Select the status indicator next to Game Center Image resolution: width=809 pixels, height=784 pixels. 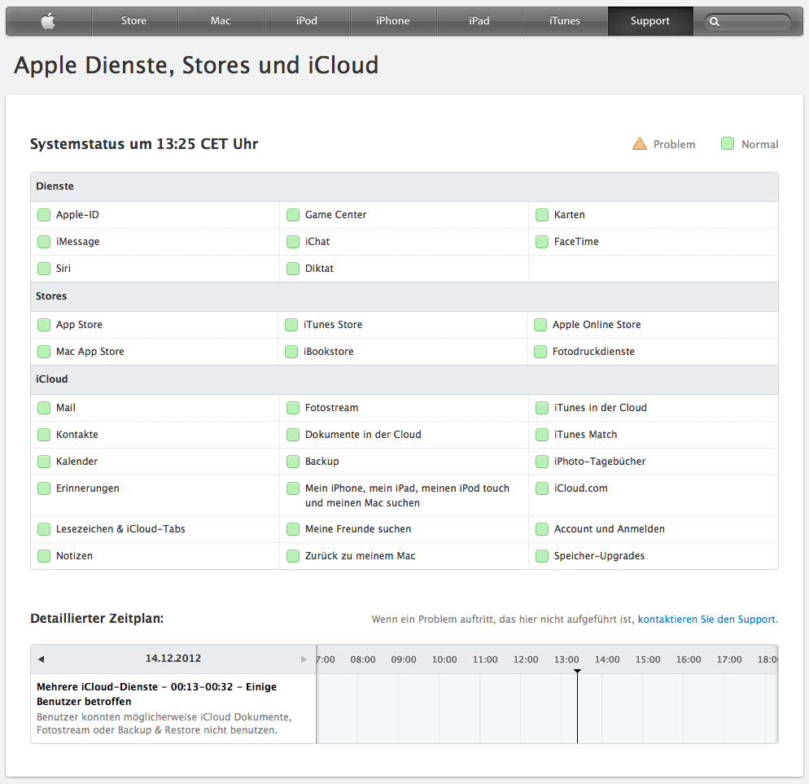pos(292,214)
